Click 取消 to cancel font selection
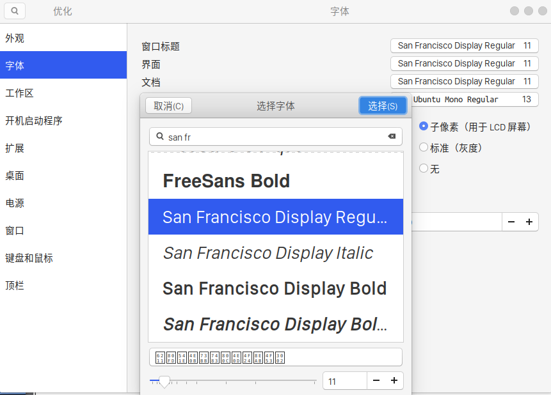 click(x=168, y=106)
